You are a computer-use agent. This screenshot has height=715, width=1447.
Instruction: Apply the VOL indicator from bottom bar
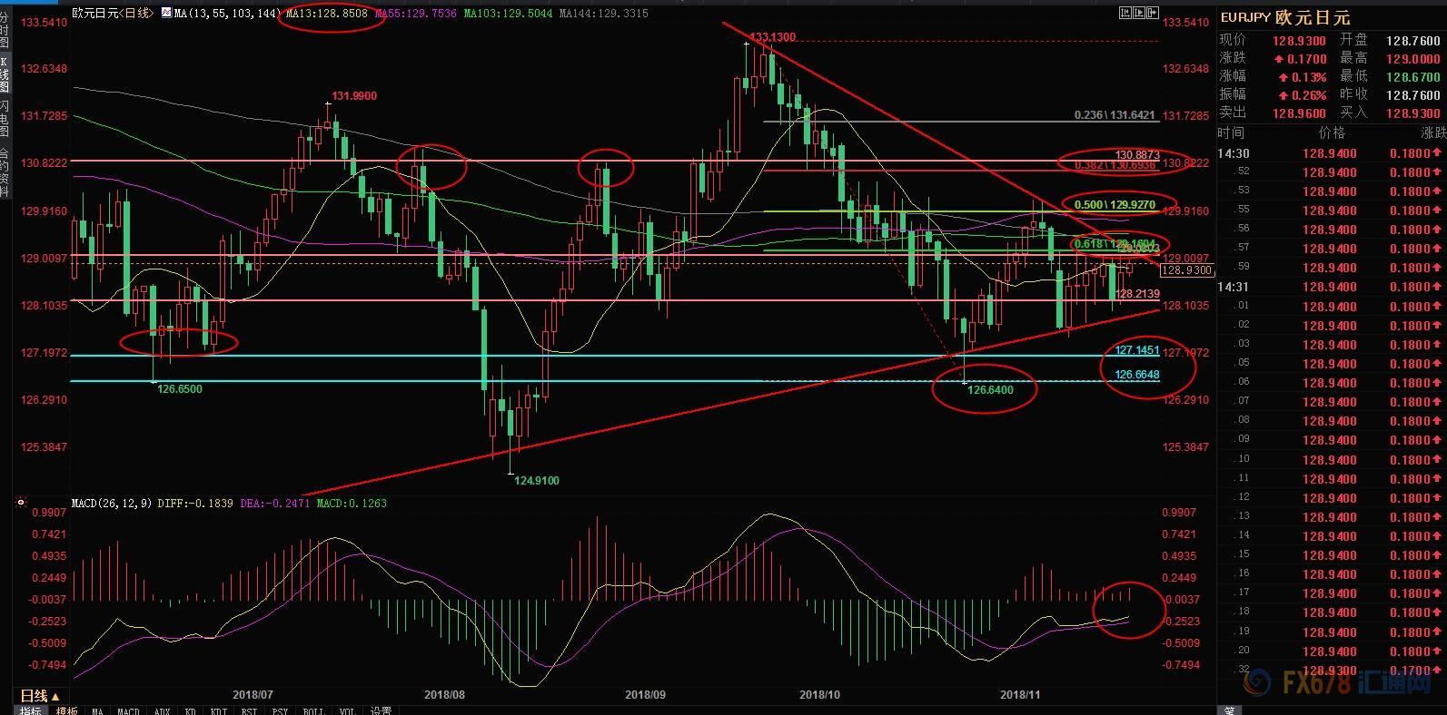click(347, 710)
